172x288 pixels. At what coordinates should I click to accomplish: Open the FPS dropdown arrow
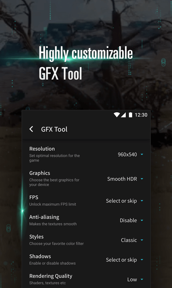(142, 201)
